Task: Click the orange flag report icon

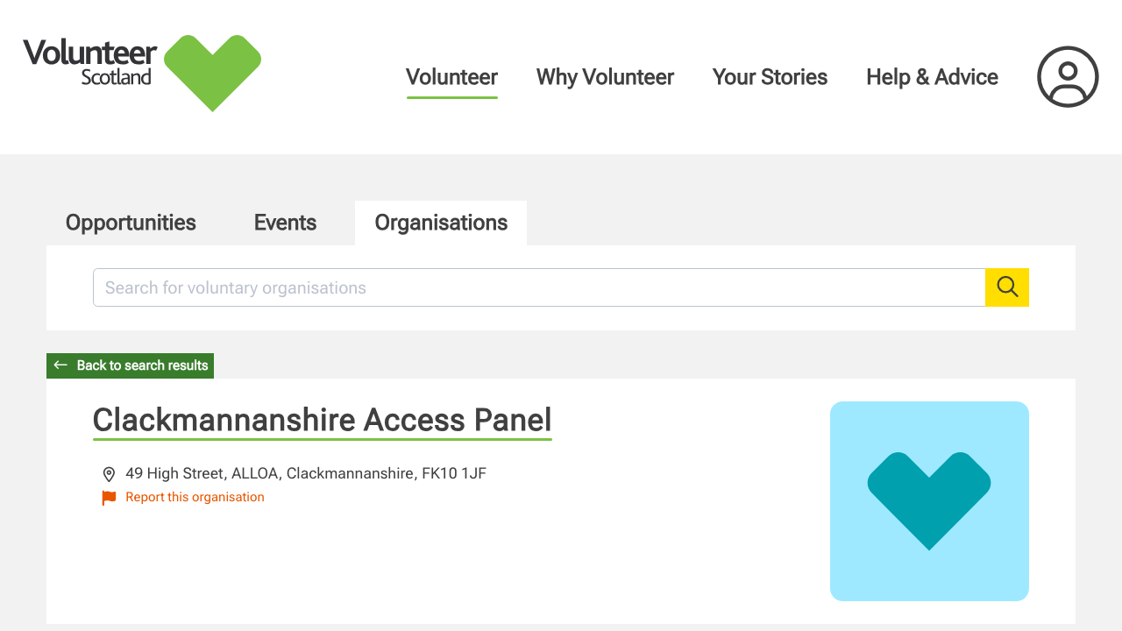Action: (108, 497)
